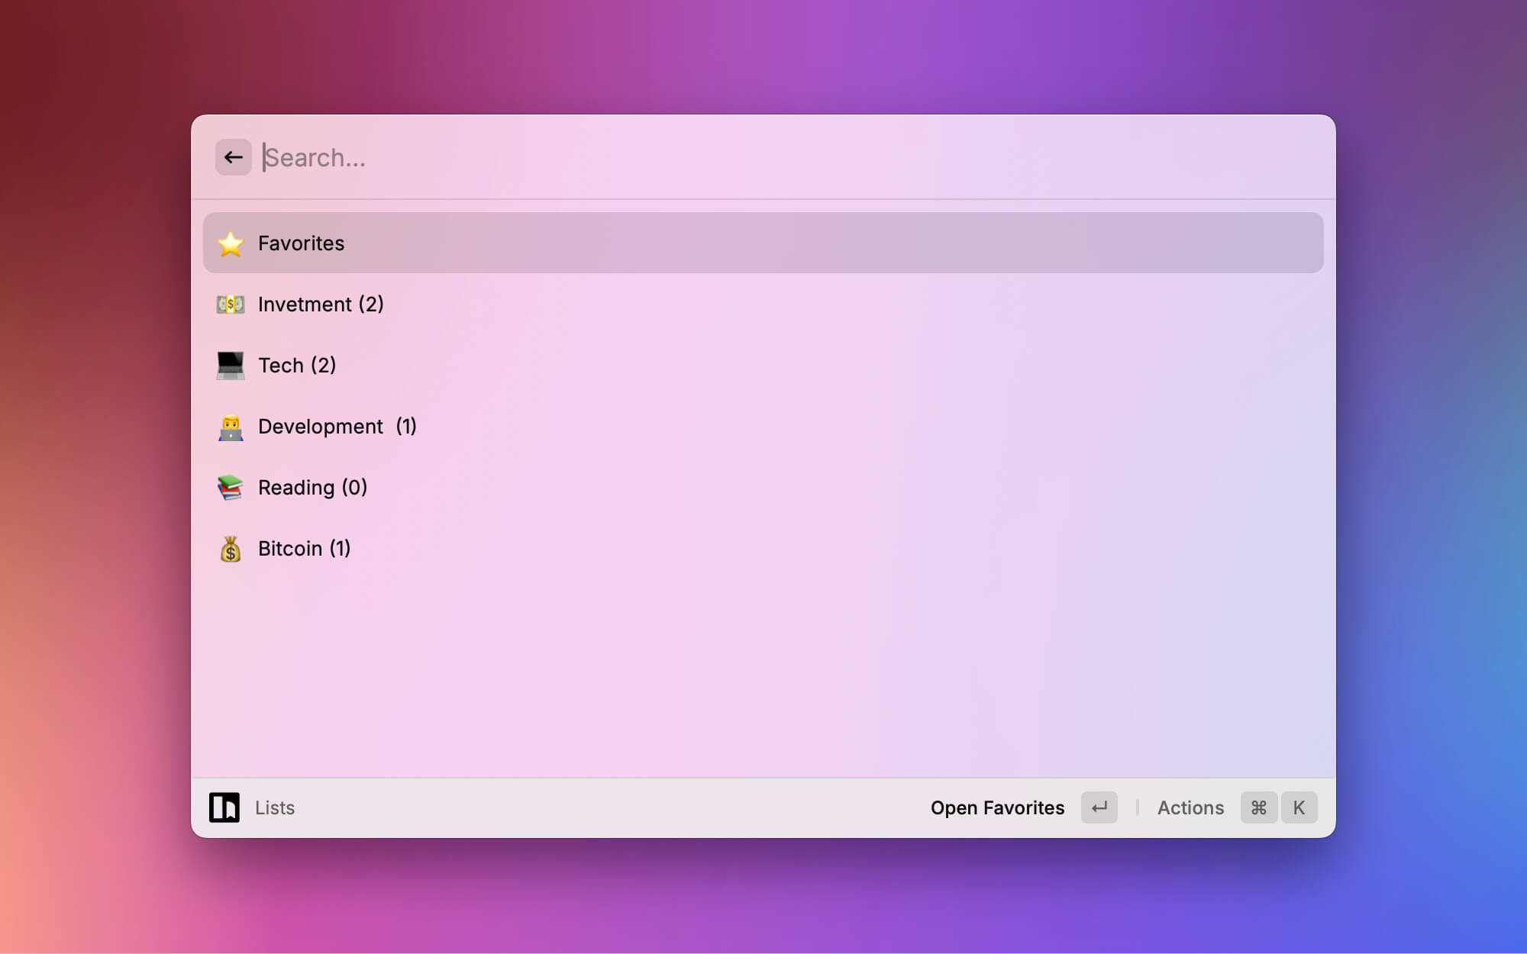
Task: Click the money bag Bitcoin icon
Action: [x=230, y=549]
